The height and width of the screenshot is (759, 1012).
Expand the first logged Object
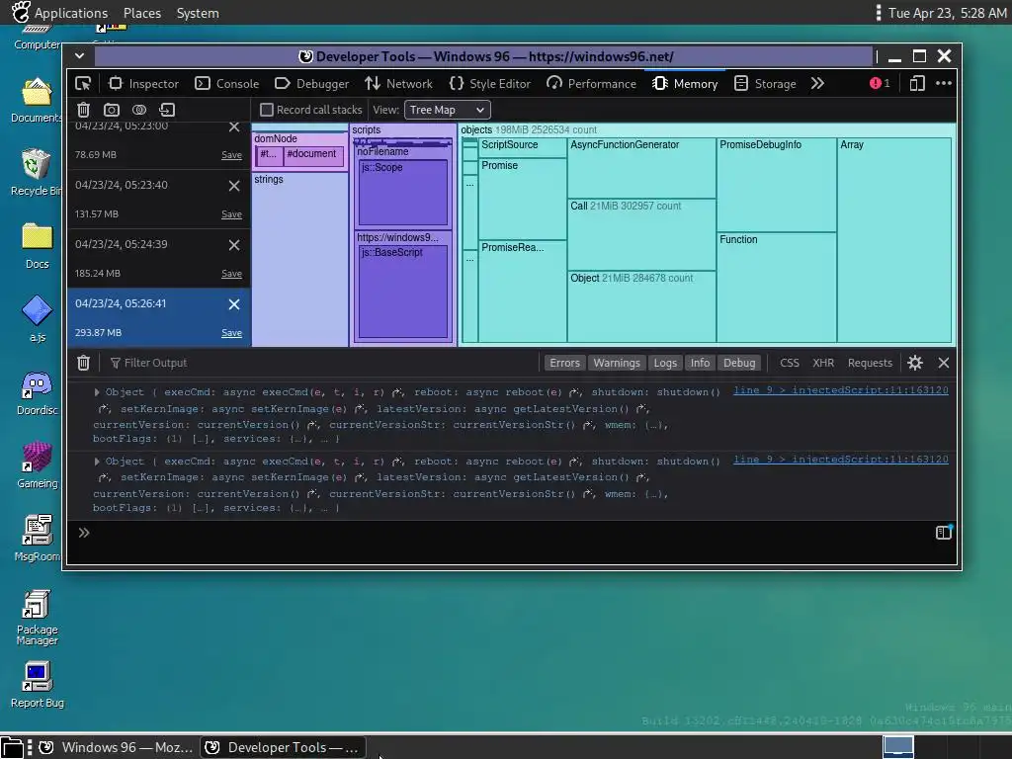point(97,391)
